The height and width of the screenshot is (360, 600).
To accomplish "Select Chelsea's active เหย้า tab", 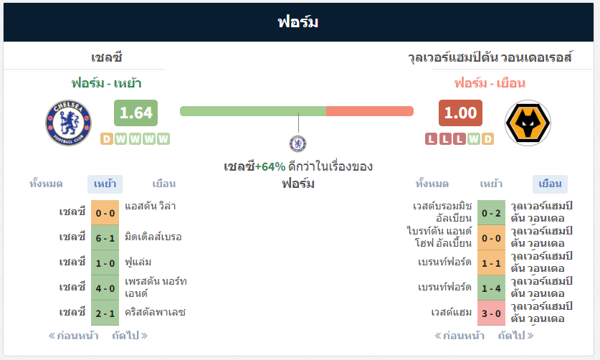I will coord(105,184).
